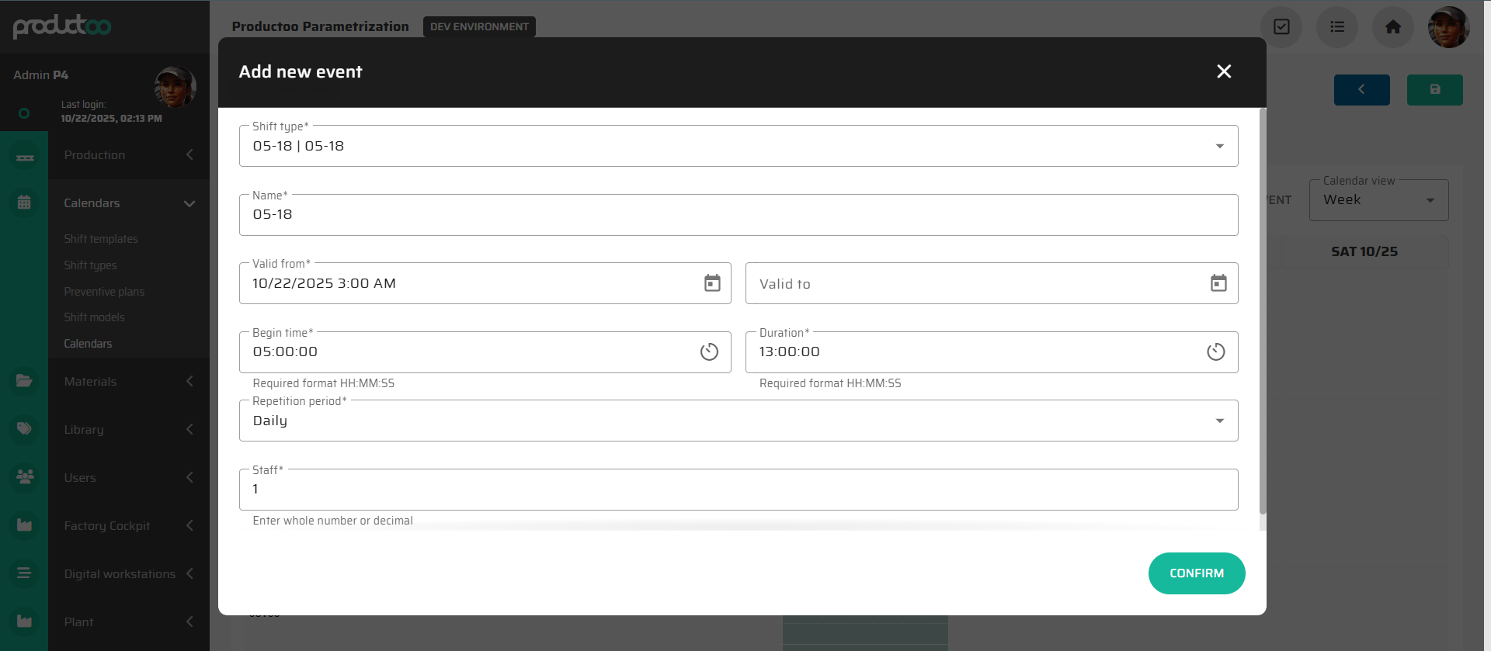Click the Duration clock icon
The image size is (1491, 651).
click(x=1215, y=352)
